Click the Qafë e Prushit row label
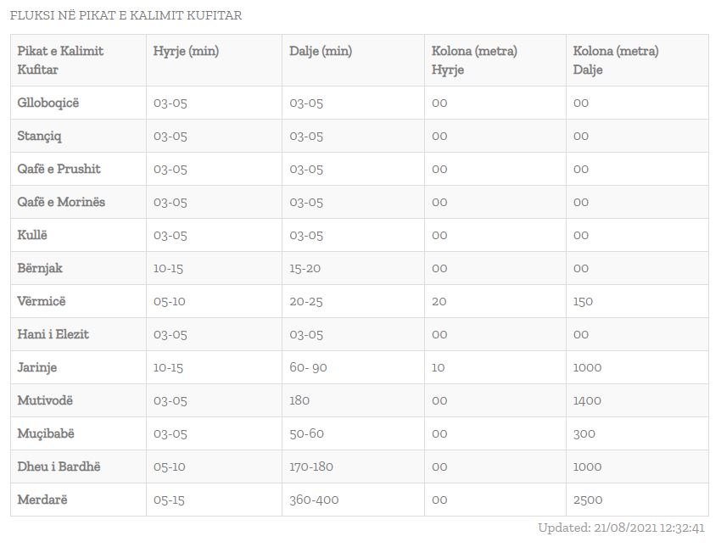The image size is (721, 553). 59,169
